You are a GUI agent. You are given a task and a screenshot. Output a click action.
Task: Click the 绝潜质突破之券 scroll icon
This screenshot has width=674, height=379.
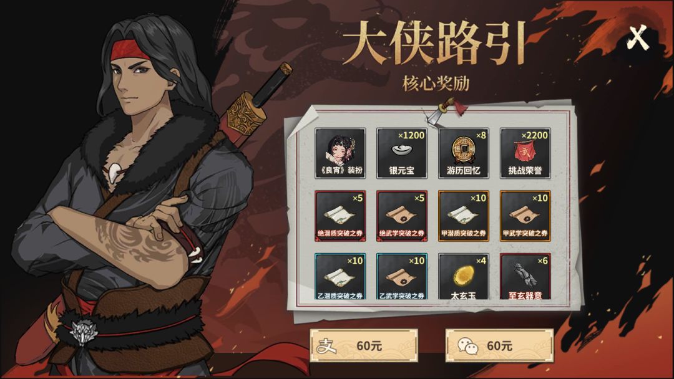coord(340,216)
